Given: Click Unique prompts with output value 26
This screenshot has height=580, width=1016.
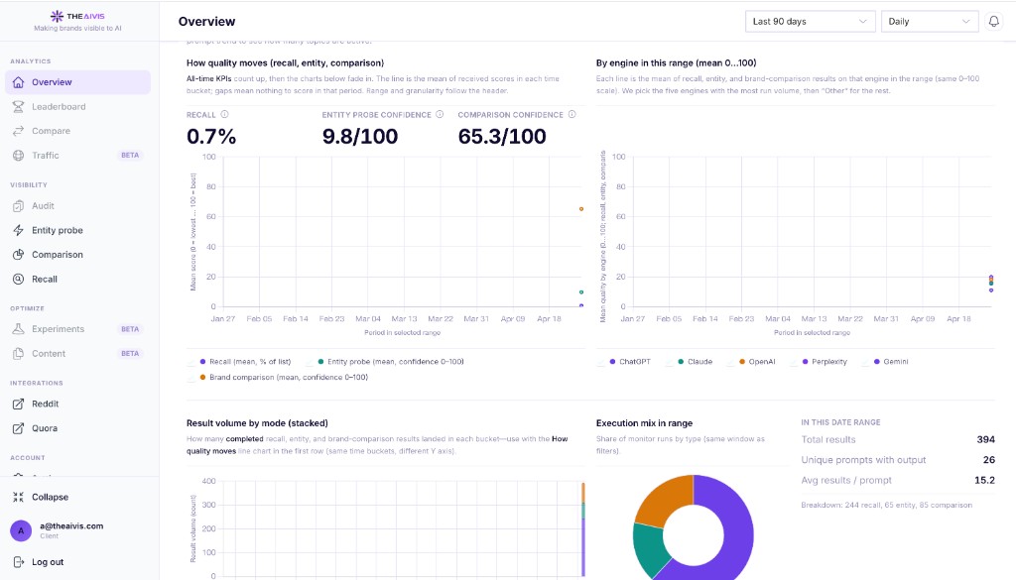Looking at the screenshot, I should click(989, 460).
